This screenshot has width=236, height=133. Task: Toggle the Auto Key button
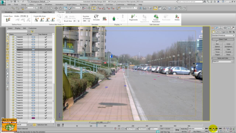point(184,129)
